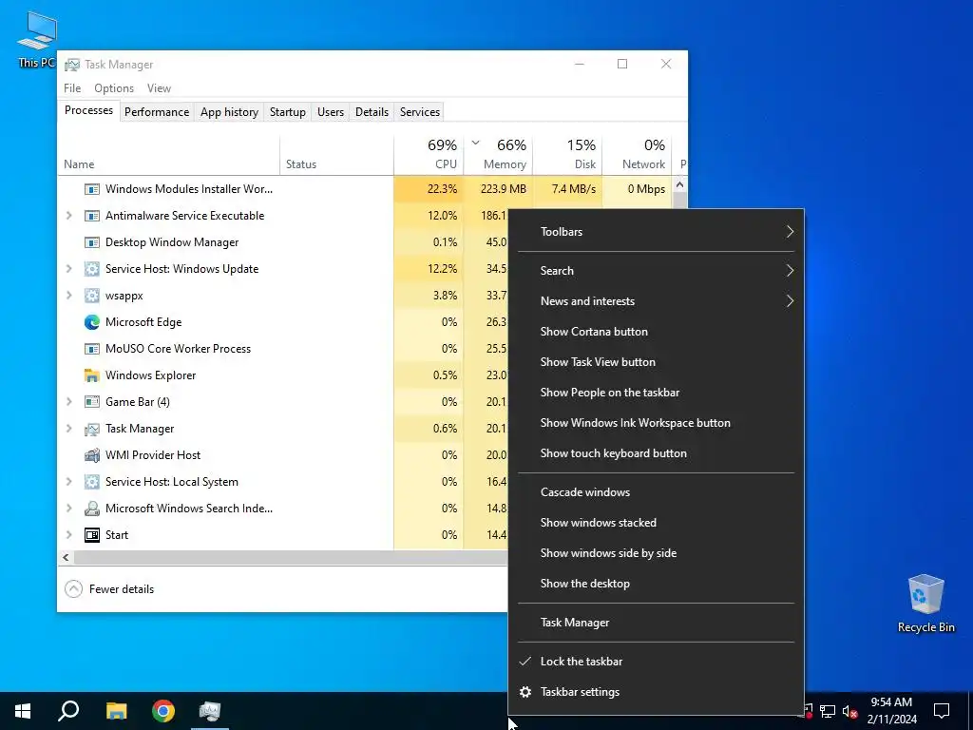Click the Desktop Window Manager icon
The width and height of the screenshot is (973, 730).
point(92,242)
